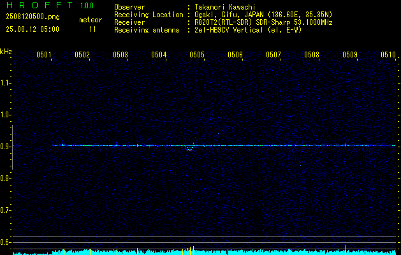Click the first yellow meteor marker after 0501

click(x=64, y=252)
